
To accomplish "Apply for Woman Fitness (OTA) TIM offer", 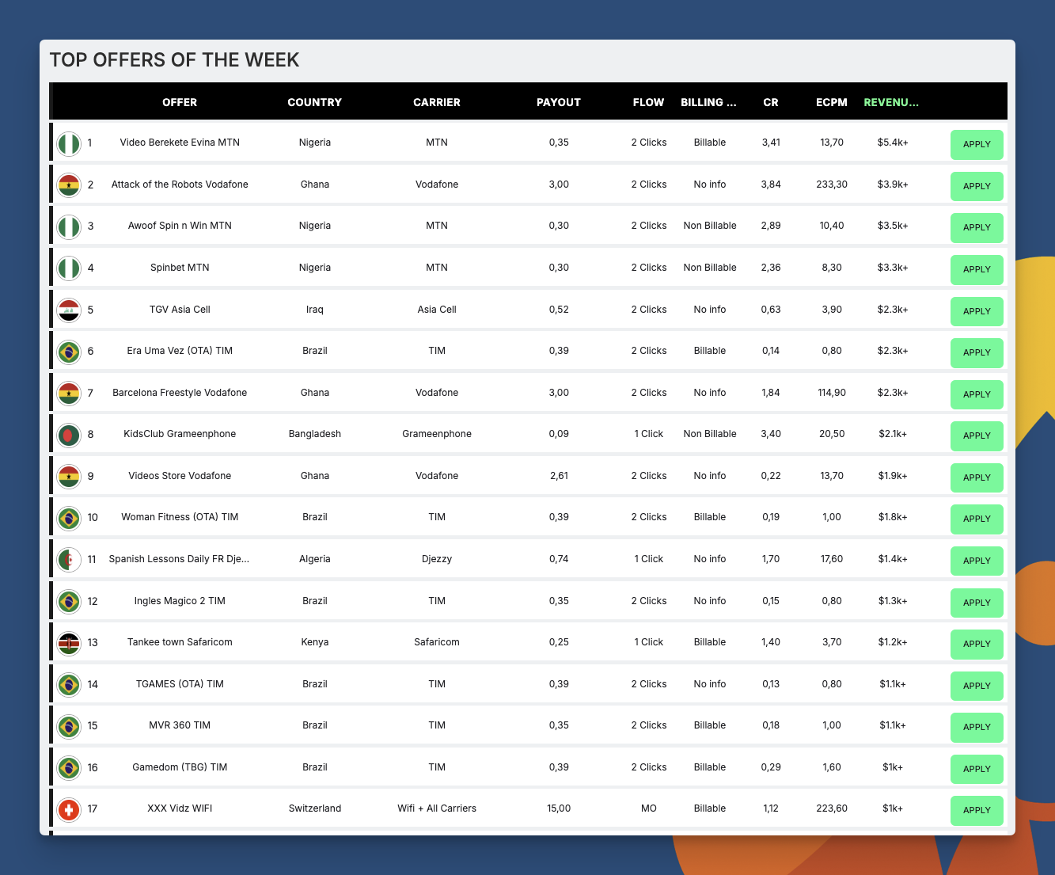I will [977, 519].
